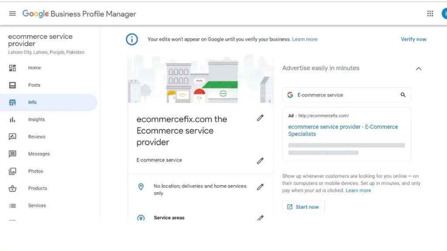Click the Start now button
This screenshot has width=447, height=251.
[303, 207]
